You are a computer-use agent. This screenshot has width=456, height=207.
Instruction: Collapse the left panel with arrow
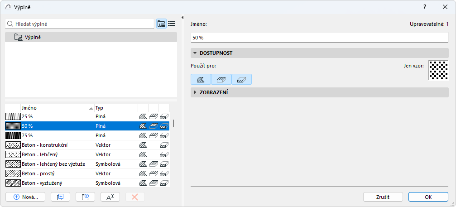point(182,18)
